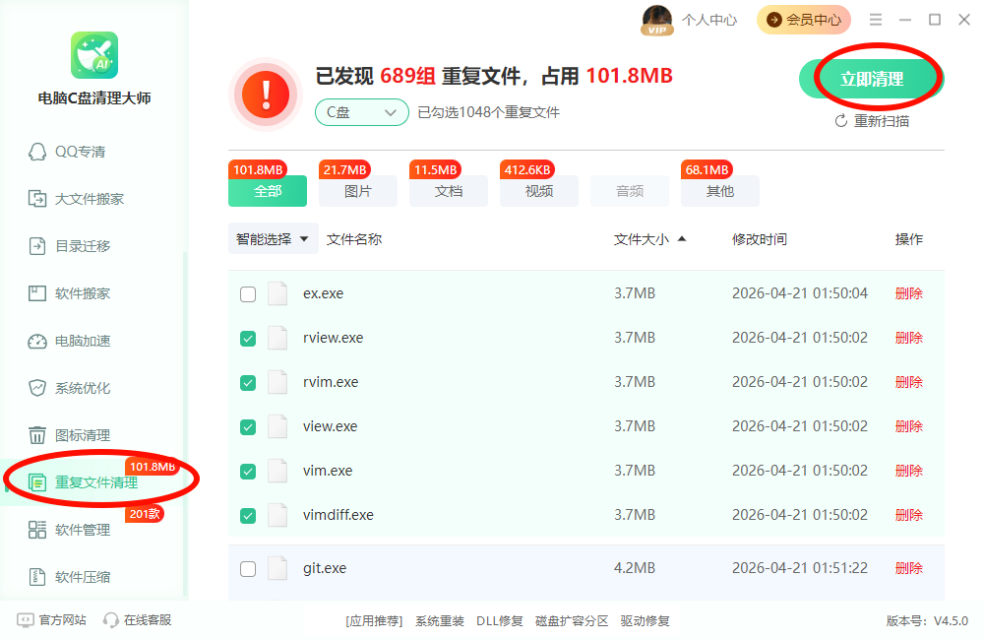Screen dimensions: 984x640
Task: Open the hamburger menu icon
Action: point(876,20)
